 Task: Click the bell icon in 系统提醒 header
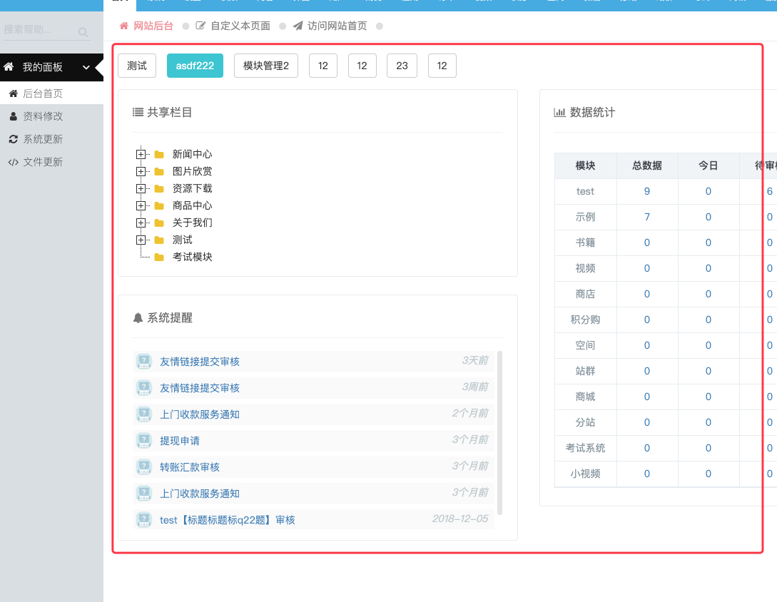138,317
